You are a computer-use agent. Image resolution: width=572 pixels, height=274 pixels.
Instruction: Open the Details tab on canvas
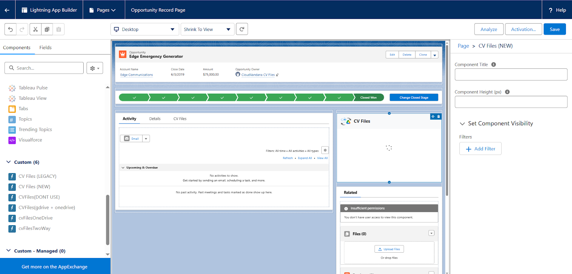pyautogui.click(x=155, y=119)
